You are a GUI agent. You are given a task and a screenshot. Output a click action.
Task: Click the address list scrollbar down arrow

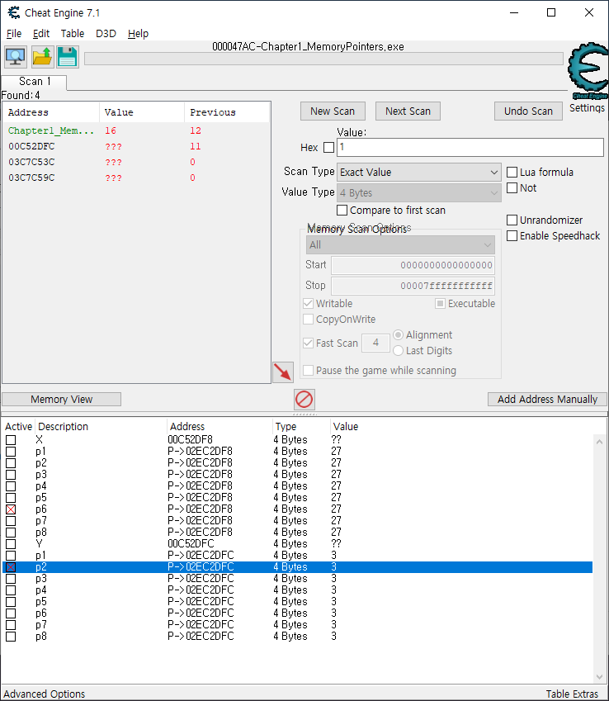pyautogui.click(x=599, y=677)
